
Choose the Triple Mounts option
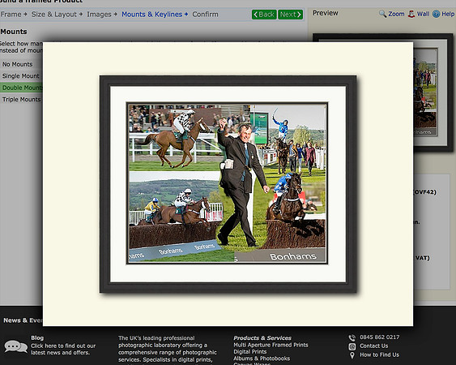pos(21,99)
